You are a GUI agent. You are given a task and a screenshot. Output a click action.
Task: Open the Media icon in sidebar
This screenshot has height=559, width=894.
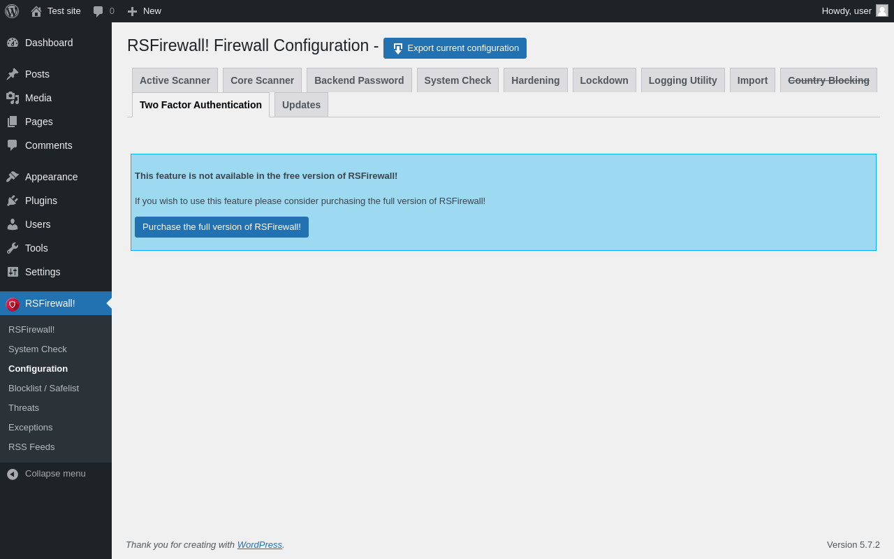point(13,98)
